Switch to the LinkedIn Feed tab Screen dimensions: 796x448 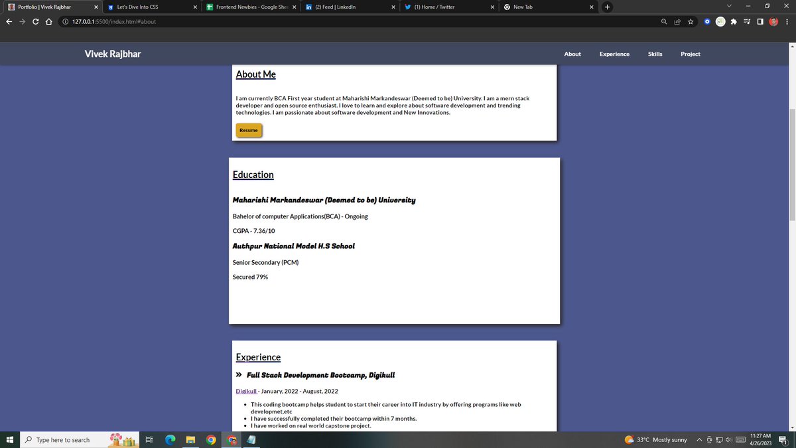(350, 7)
